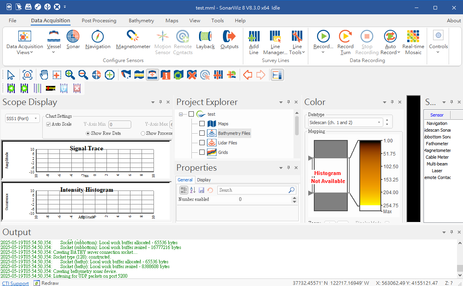
Task: Check the Bathymetry Files checkbox
Action: [202, 133]
